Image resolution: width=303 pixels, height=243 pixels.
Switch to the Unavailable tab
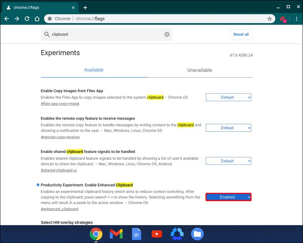pos(199,70)
